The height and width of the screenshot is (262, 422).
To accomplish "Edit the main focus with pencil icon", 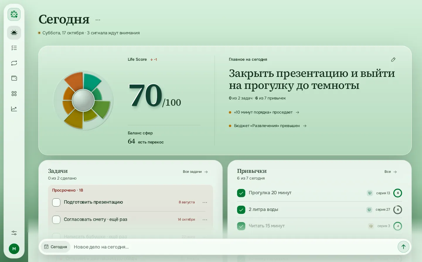I will [x=393, y=60].
